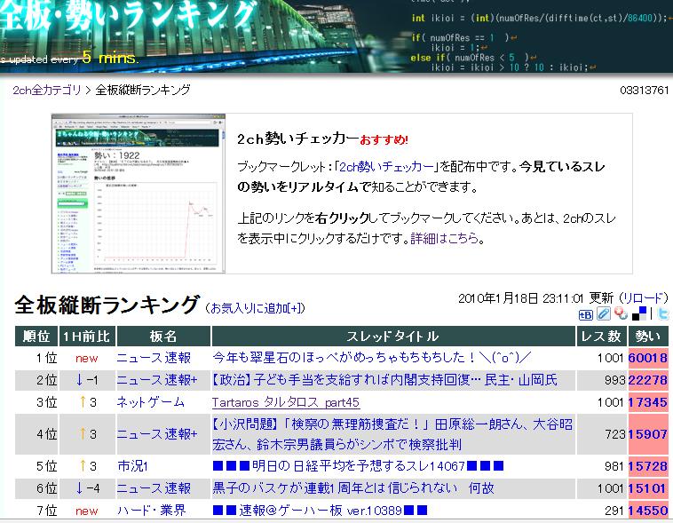Click the 順位 column header

tap(36, 337)
